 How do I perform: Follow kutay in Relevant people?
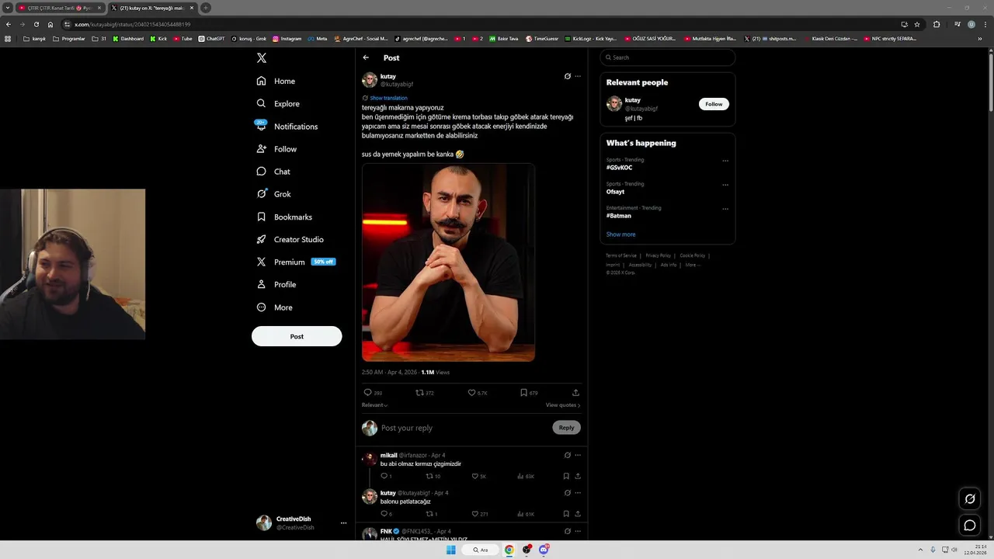(x=714, y=104)
